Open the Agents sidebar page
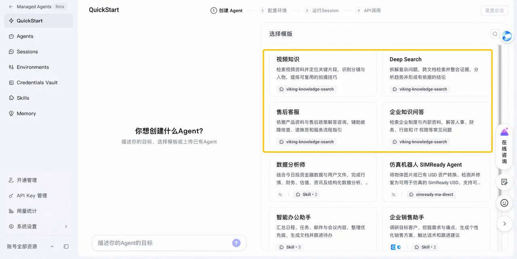Screen dimensions: 517x259 click(39, 36)
